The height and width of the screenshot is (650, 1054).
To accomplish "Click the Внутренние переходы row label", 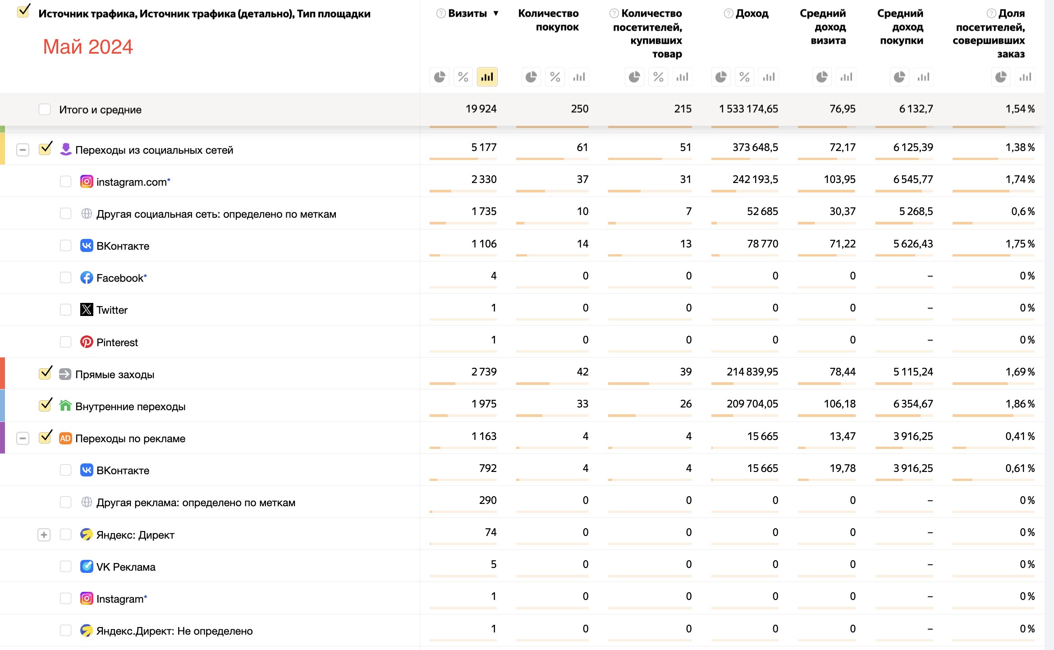I will click(130, 406).
